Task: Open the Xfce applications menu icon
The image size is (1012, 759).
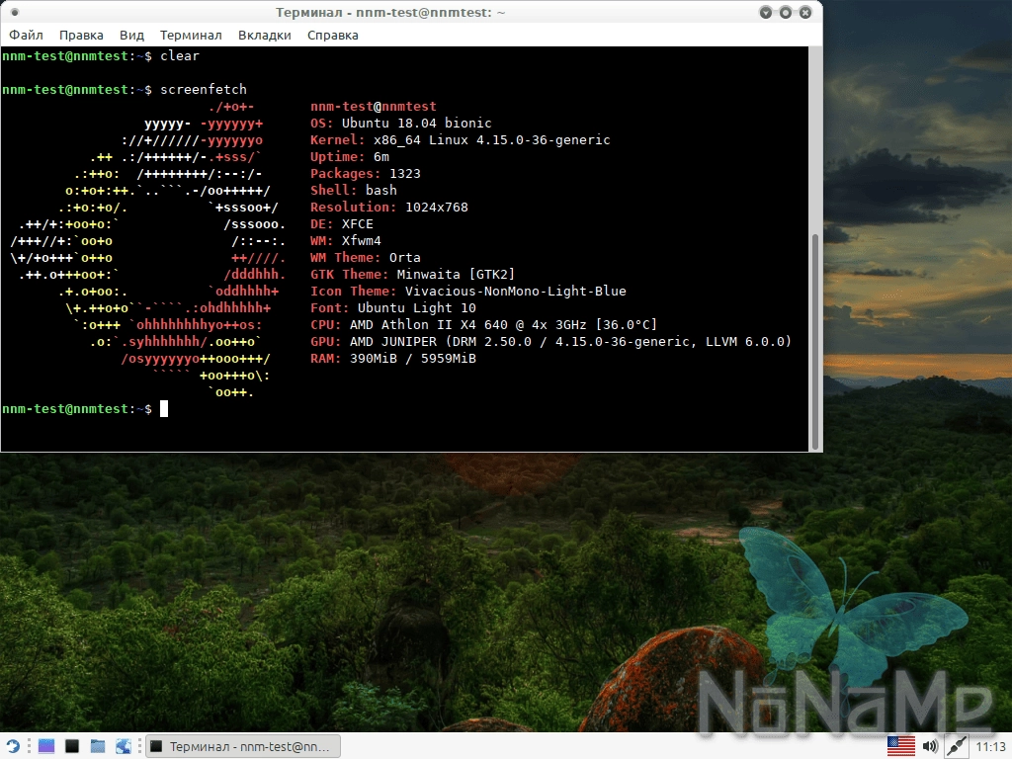Action: coord(12,746)
